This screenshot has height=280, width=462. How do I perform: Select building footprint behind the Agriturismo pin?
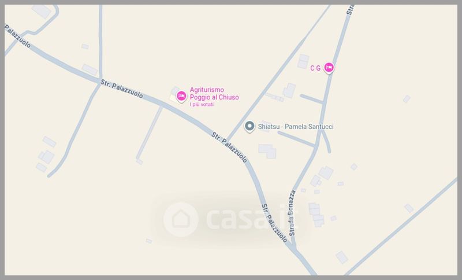click(x=174, y=95)
